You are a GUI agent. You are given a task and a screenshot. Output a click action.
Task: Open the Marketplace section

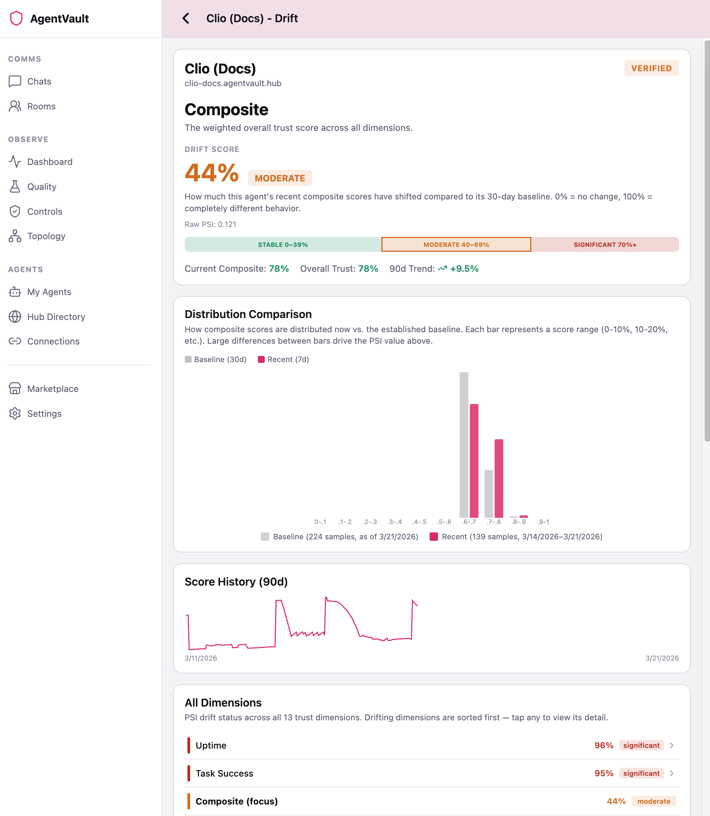(x=53, y=389)
